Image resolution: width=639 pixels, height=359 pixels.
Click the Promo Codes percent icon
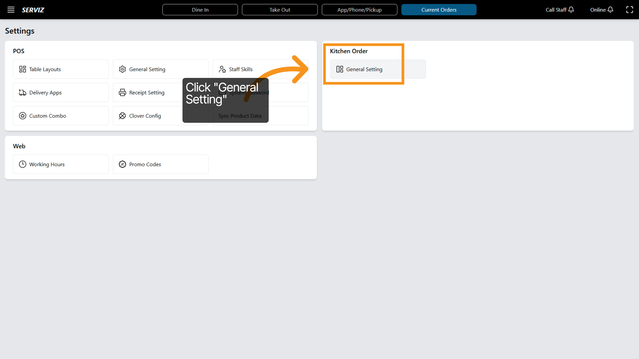122,164
